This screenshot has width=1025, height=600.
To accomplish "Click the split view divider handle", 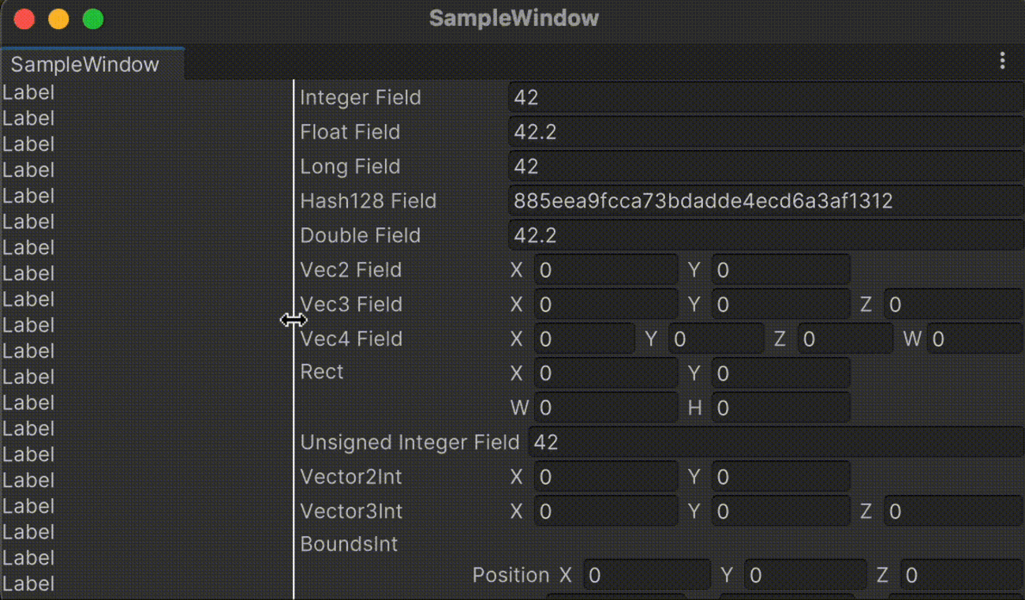I will (294, 320).
